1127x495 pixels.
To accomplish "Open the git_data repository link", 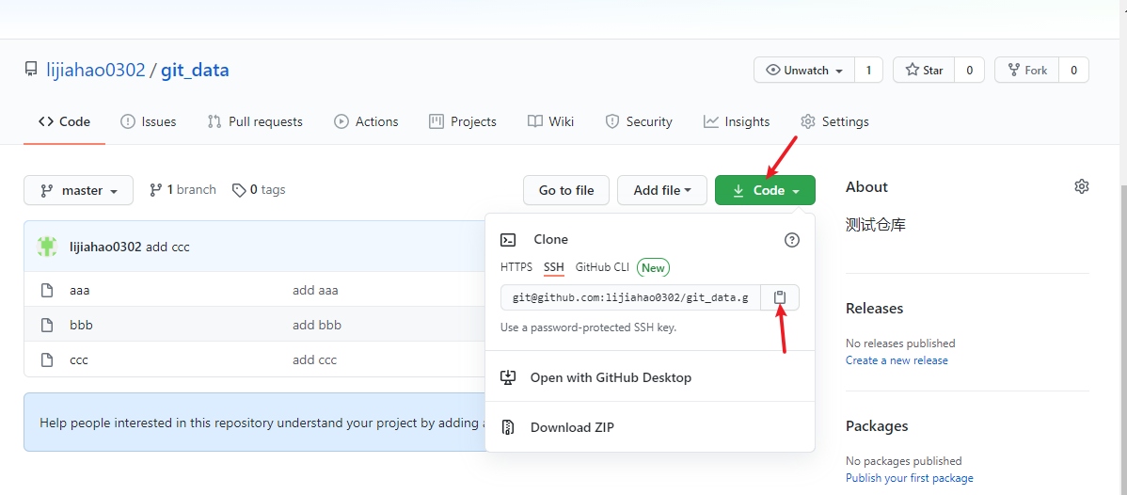I will tap(195, 71).
